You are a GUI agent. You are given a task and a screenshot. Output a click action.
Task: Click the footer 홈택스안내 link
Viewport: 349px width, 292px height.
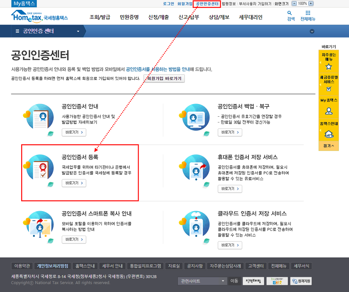click(x=85, y=266)
